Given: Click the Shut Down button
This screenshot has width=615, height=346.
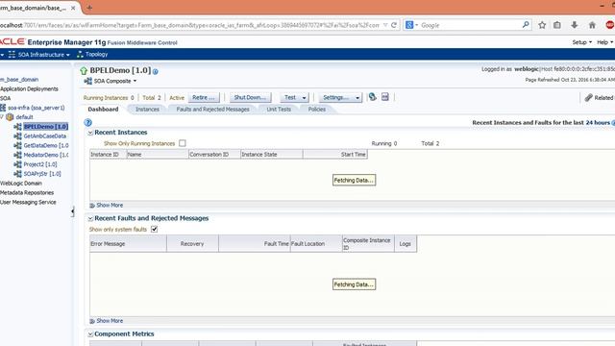Looking at the screenshot, I should 250,97.
